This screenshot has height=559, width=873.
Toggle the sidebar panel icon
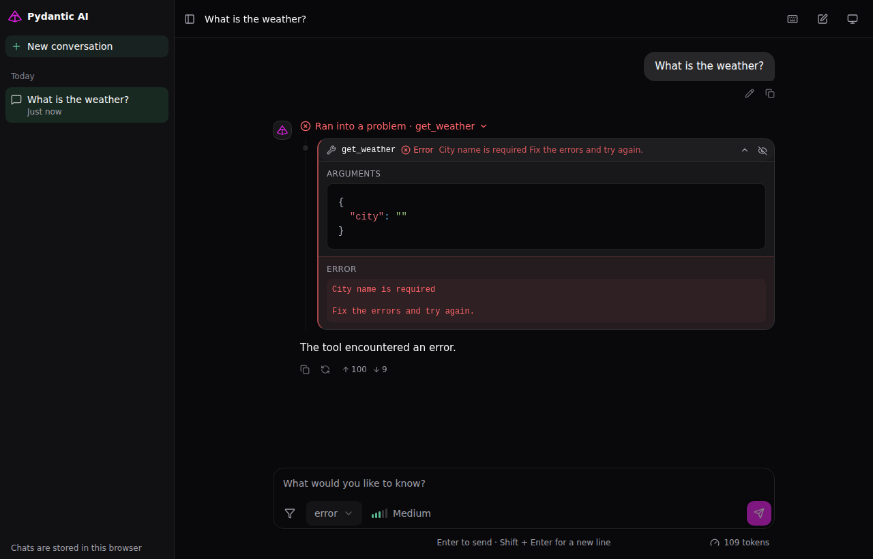pyautogui.click(x=190, y=19)
